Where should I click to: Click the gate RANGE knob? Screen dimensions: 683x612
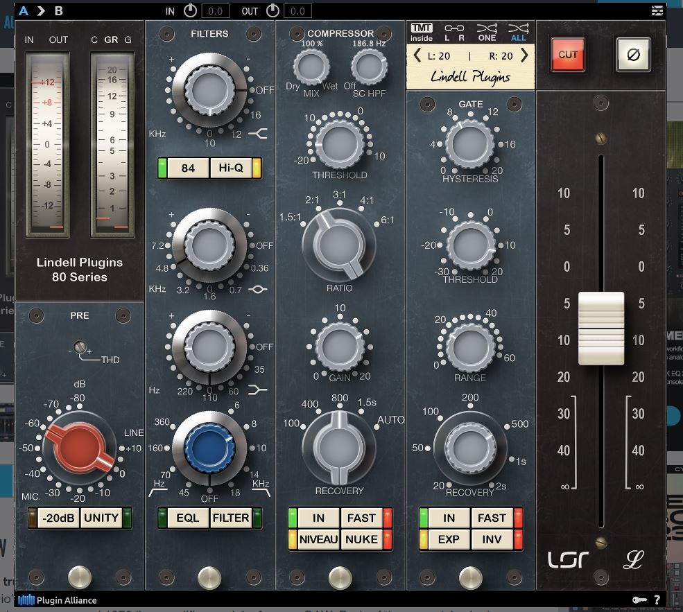[x=470, y=347]
